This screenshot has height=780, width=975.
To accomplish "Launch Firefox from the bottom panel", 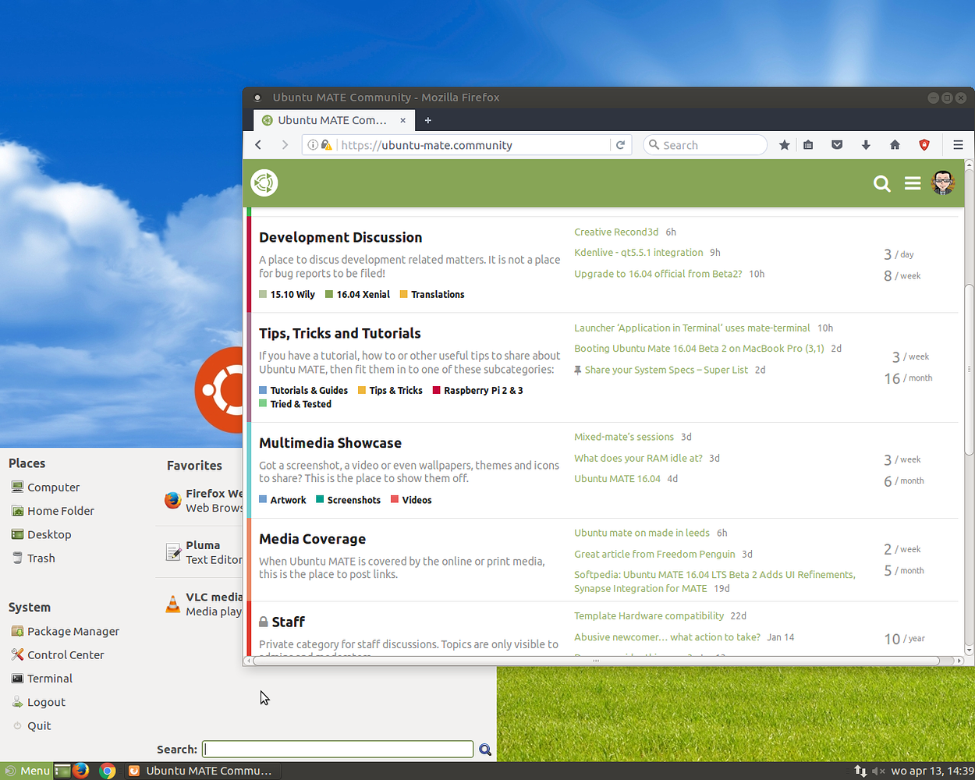I will click(80, 771).
